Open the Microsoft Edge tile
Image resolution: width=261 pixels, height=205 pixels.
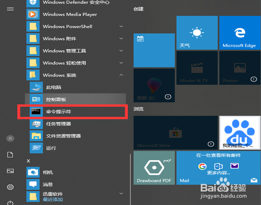240,33
